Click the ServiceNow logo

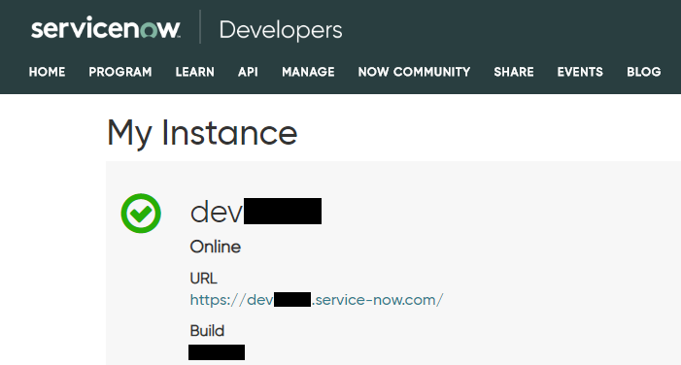[106, 28]
